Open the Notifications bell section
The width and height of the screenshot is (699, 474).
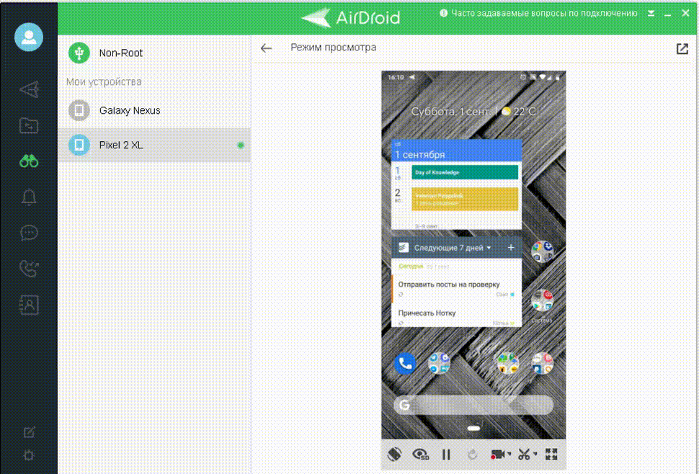(x=29, y=197)
